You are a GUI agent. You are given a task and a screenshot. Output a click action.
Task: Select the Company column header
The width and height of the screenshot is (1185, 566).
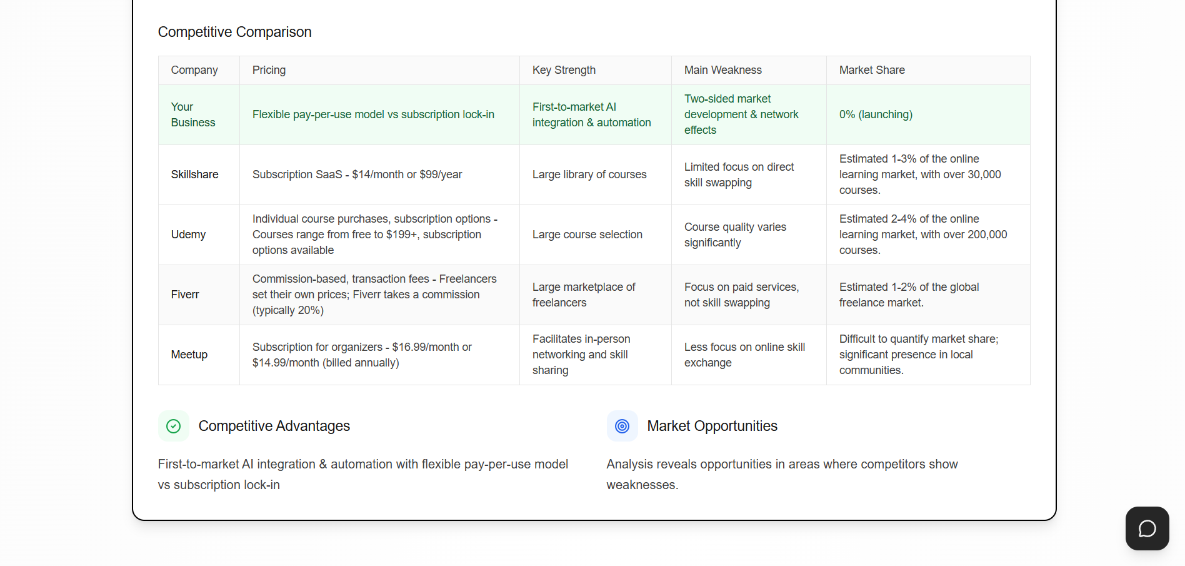pos(194,70)
